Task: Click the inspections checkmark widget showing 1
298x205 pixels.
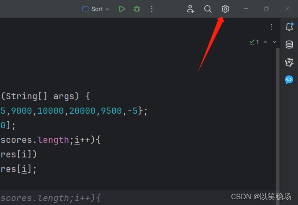Action: (x=254, y=42)
